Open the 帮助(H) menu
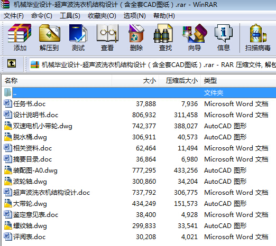 (x=164, y=16)
